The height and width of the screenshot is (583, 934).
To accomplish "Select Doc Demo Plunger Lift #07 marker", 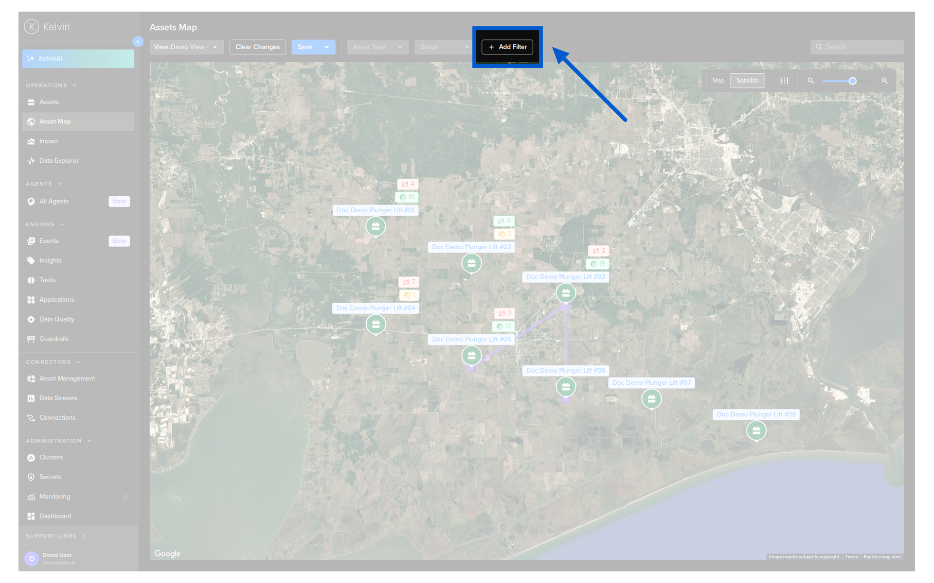I will (651, 399).
